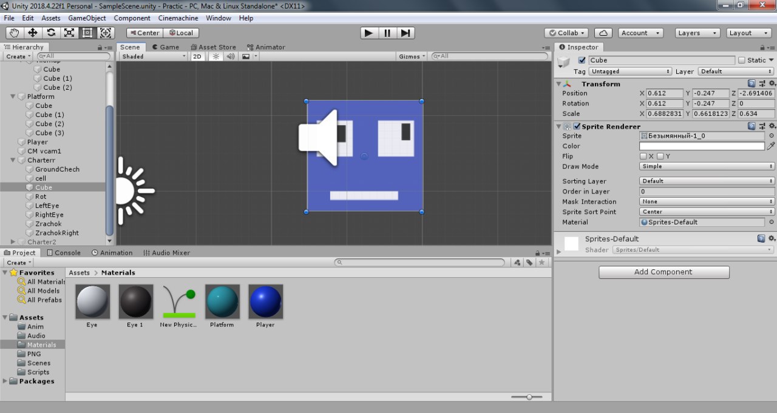This screenshot has width=777, height=413.
Task: Open the Cloud services icon
Action: click(603, 33)
